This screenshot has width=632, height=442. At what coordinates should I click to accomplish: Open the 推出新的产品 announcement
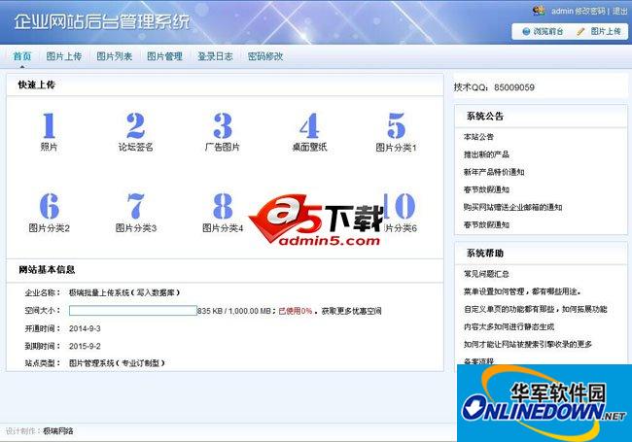click(x=486, y=154)
